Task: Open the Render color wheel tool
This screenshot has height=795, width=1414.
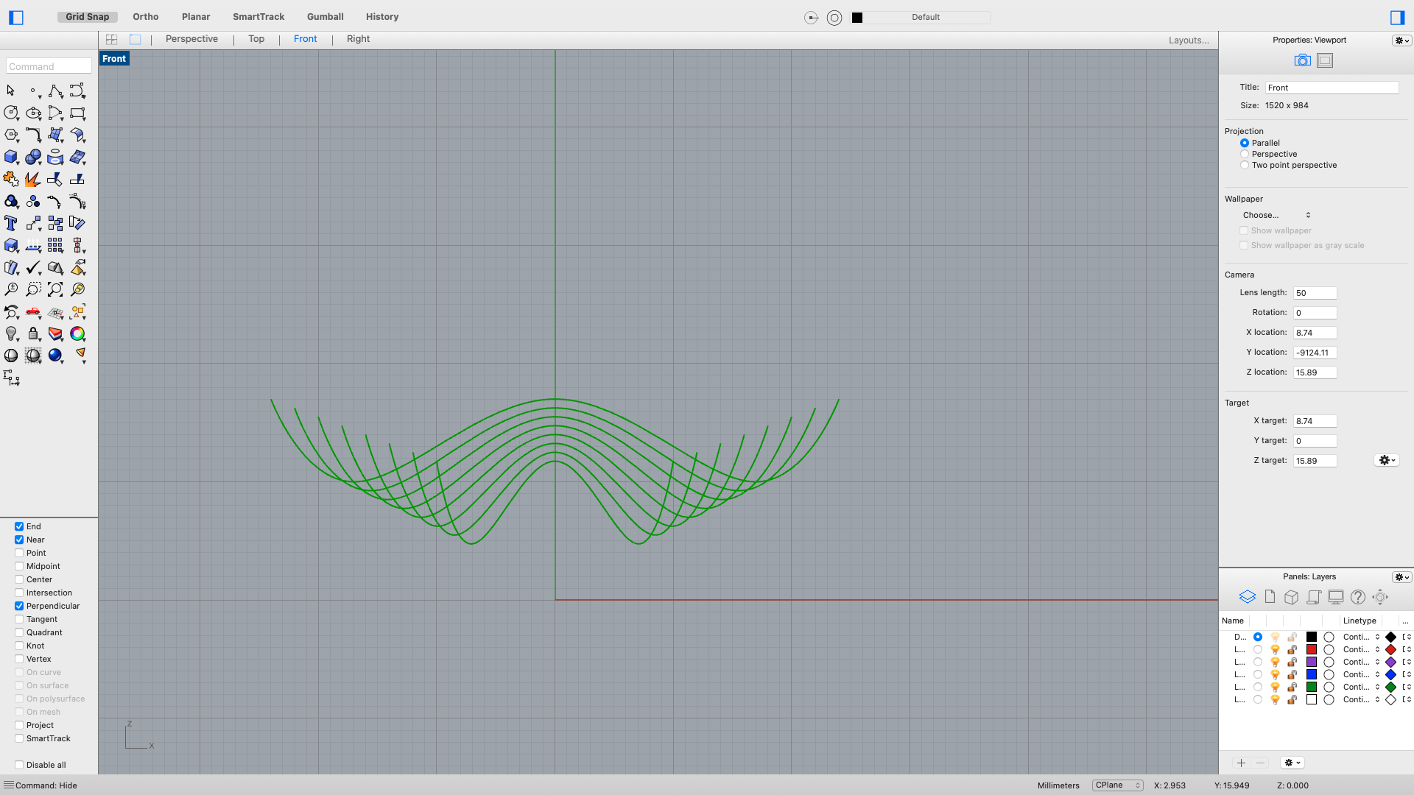Action: (77, 333)
